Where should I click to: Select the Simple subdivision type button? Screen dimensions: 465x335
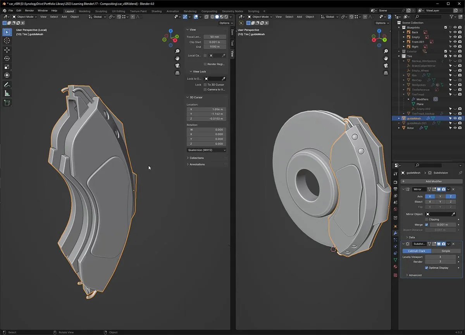[446, 251]
